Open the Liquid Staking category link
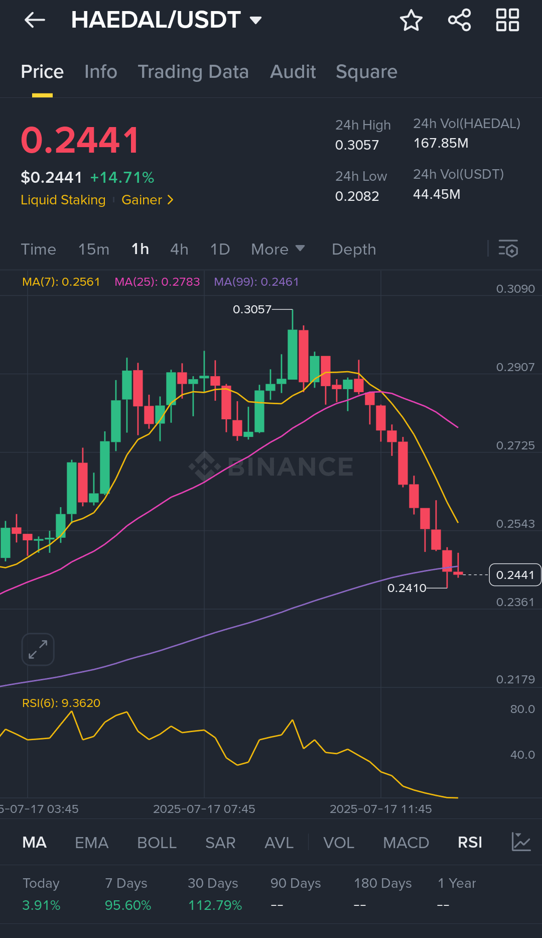 (63, 200)
